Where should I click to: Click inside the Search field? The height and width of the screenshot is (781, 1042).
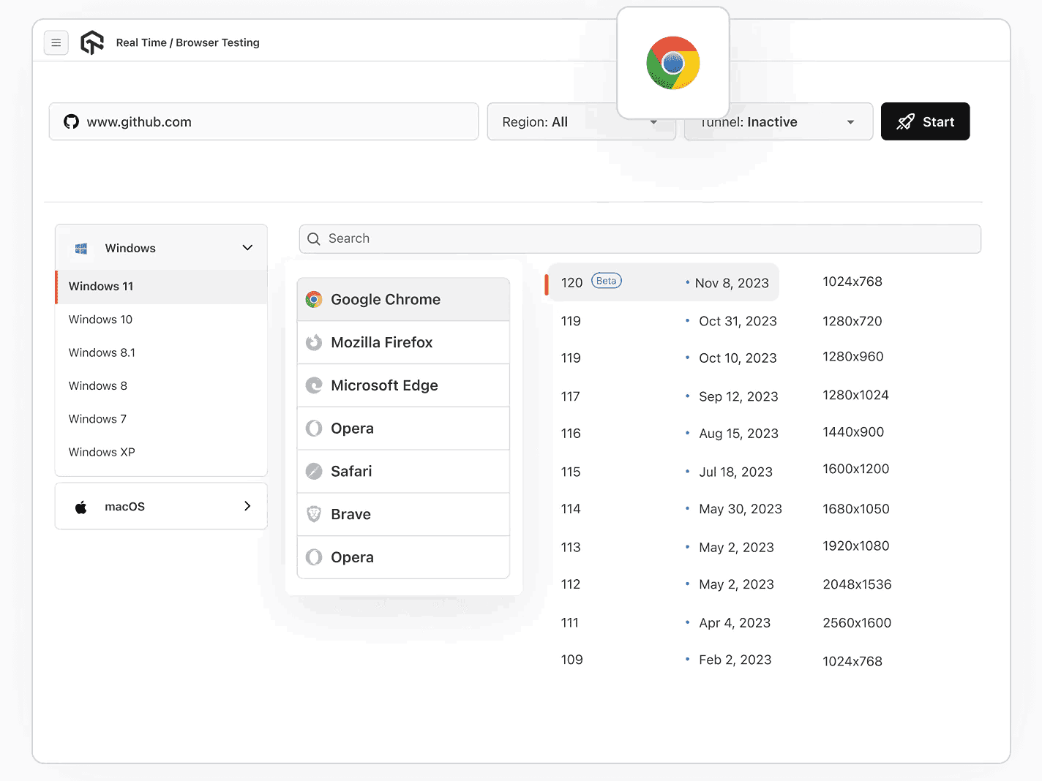tap(640, 238)
